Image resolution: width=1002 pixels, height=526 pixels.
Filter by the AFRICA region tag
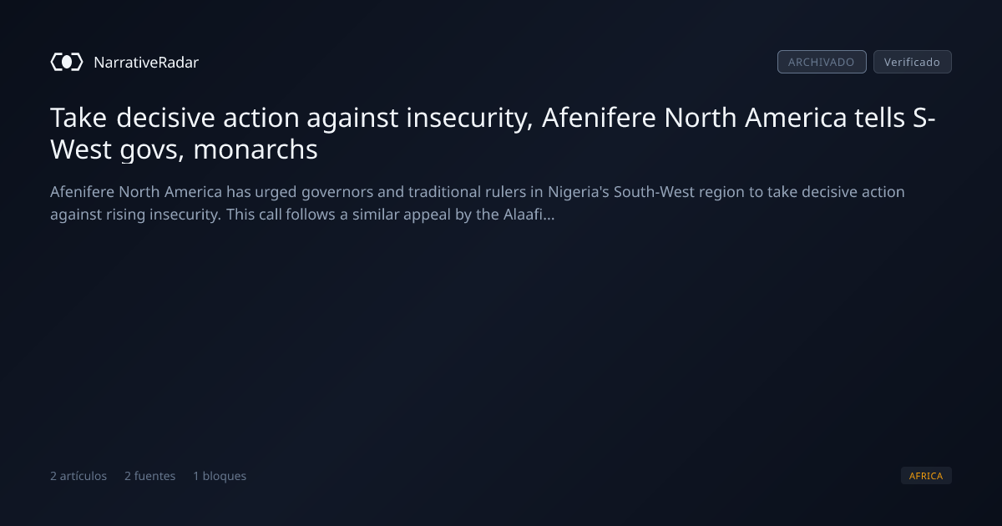pos(926,476)
